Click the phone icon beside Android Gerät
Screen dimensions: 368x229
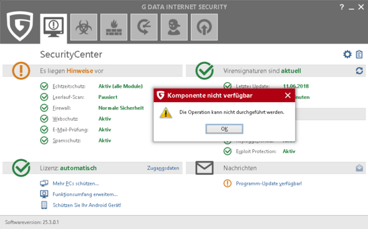click(x=44, y=205)
